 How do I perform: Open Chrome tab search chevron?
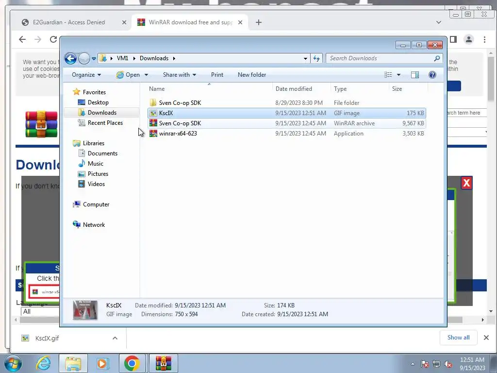click(x=439, y=22)
